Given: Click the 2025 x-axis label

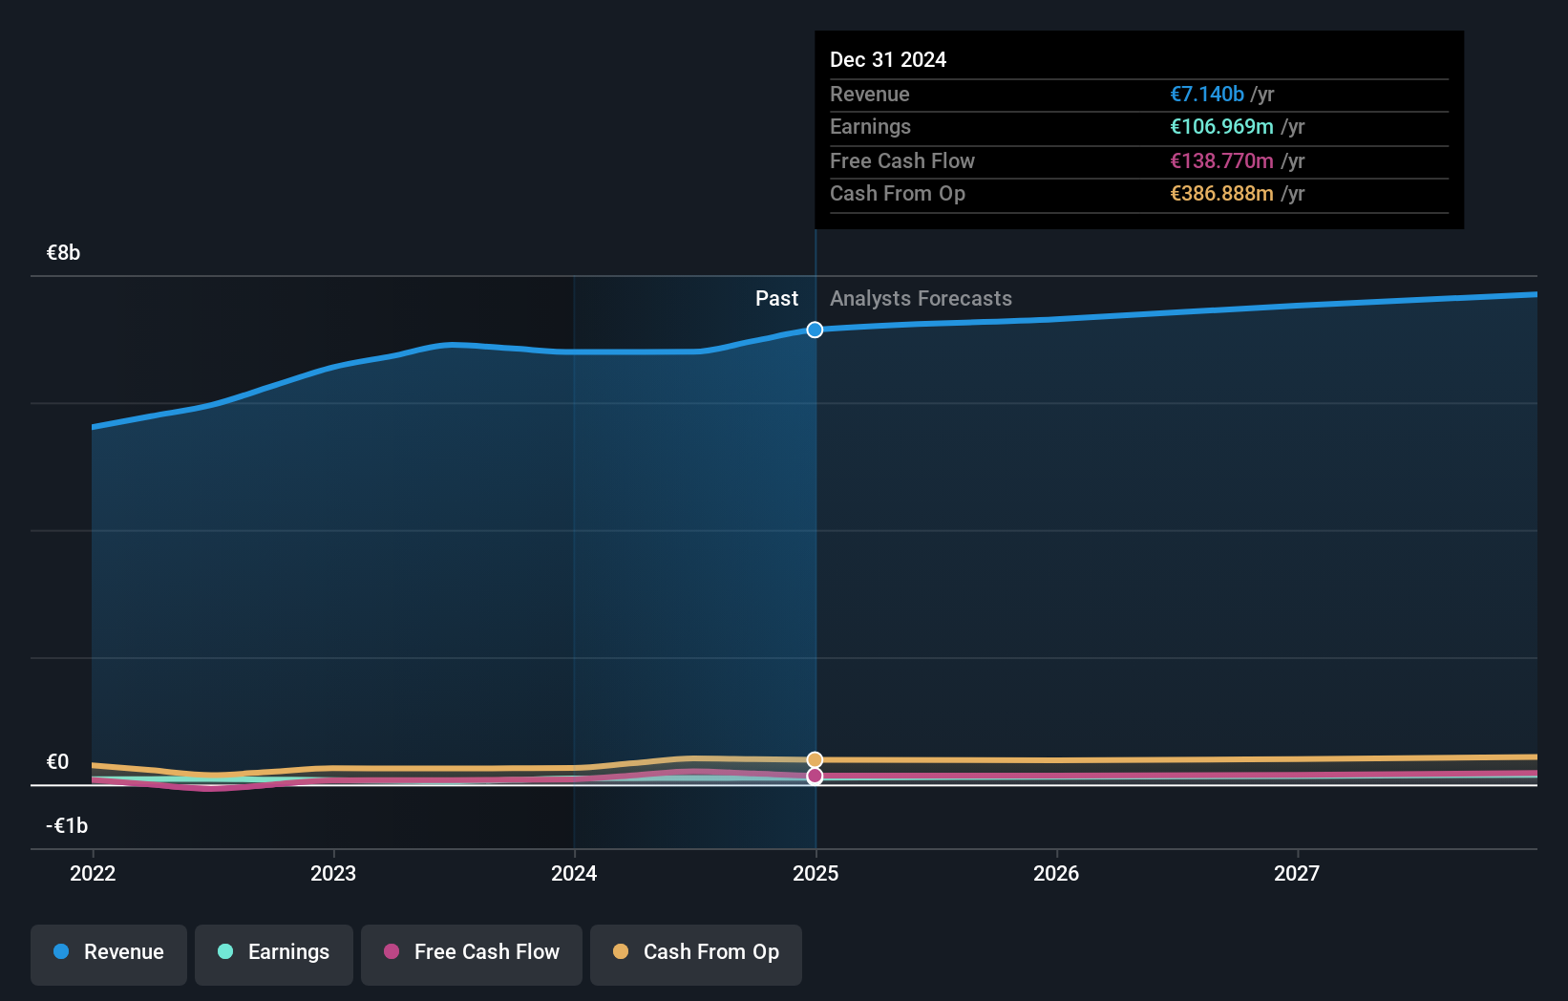Looking at the screenshot, I should pos(816,873).
